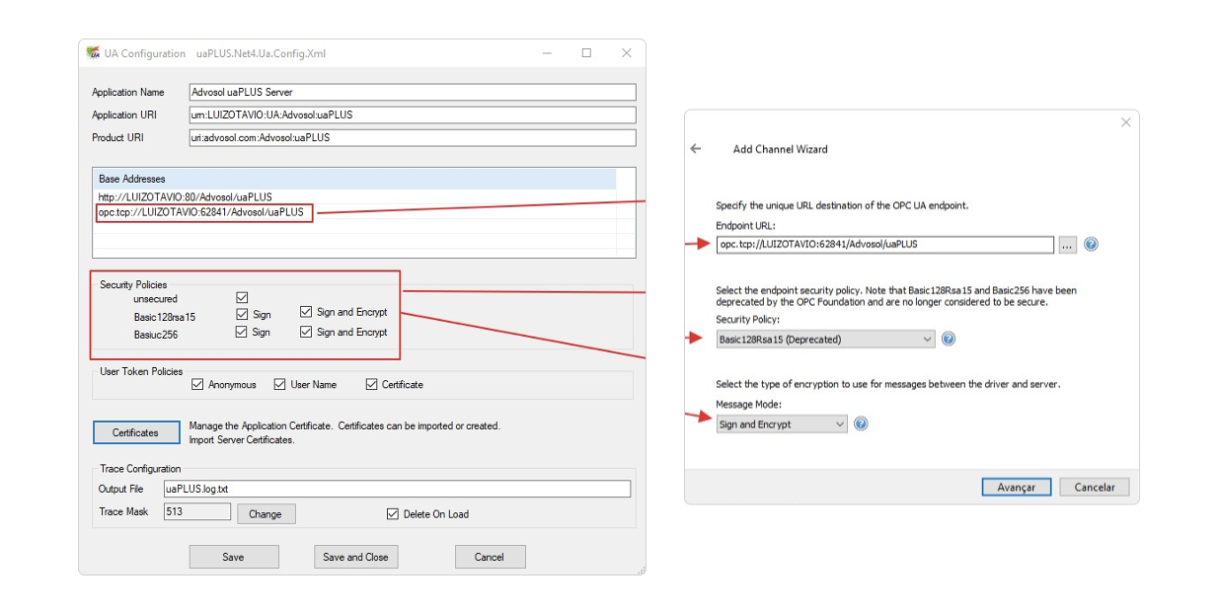
Task: Click Cancelar in the Add Channel Wizard
Action: [x=1095, y=488]
